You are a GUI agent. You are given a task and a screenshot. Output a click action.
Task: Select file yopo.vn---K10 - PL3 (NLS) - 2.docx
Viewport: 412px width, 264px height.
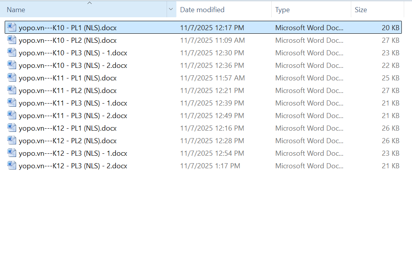73,66
